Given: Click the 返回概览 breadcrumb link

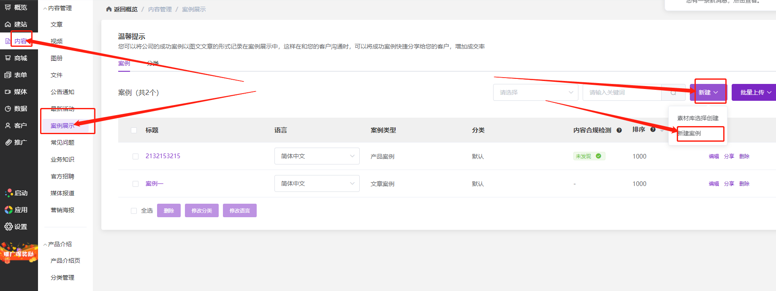Looking at the screenshot, I should [x=126, y=9].
